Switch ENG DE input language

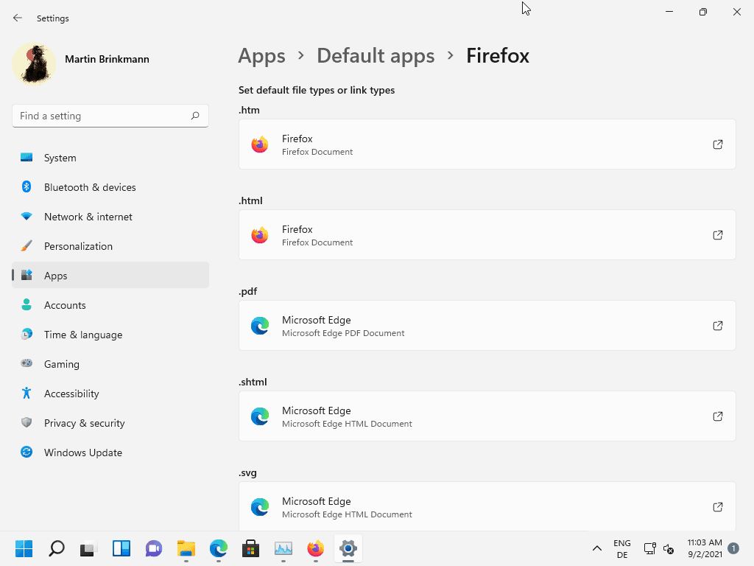621,548
